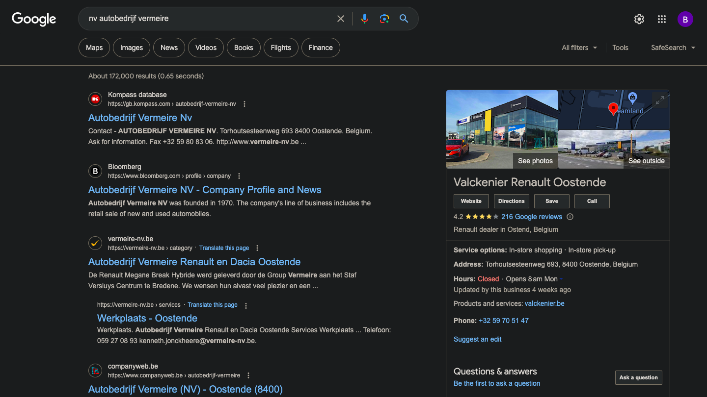Click the Directions button

coord(511,201)
